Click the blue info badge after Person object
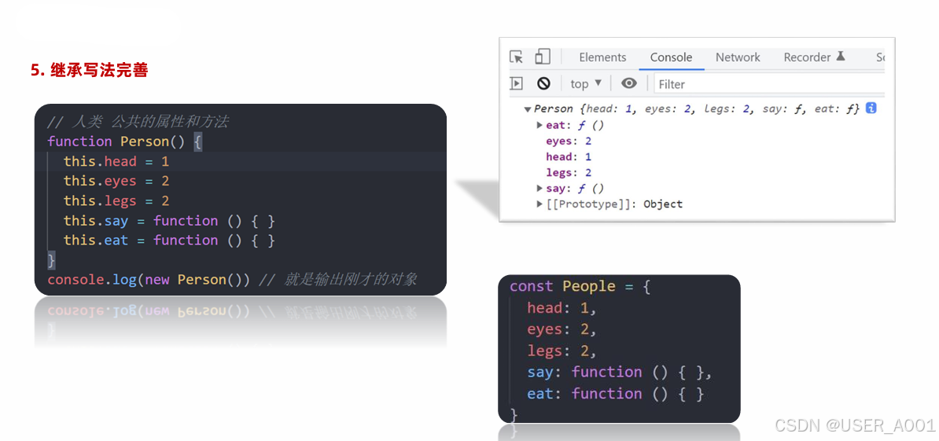Viewport: 939px width, 441px height. [871, 108]
